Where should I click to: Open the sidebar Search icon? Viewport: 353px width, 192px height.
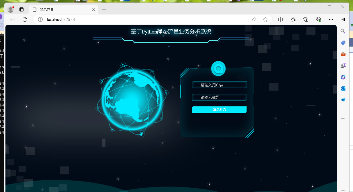pyautogui.click(x=343, y=31)
